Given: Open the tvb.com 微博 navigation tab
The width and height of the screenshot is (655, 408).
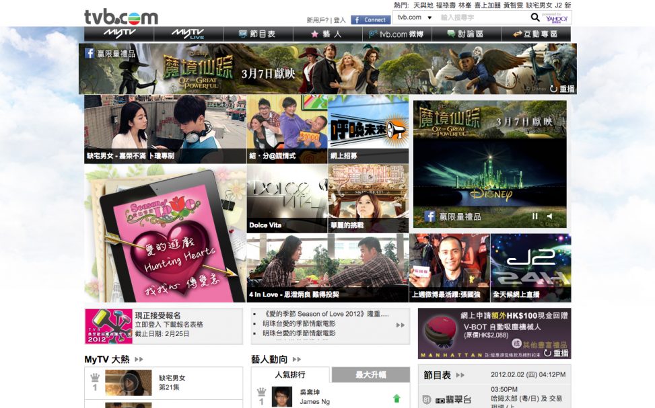Looking at the screenshot, I should click(397, 34).
